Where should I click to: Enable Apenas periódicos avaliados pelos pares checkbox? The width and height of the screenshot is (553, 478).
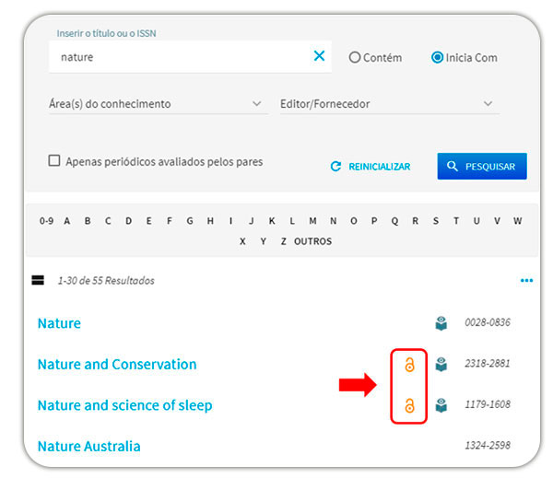click(x=54, y=161)
